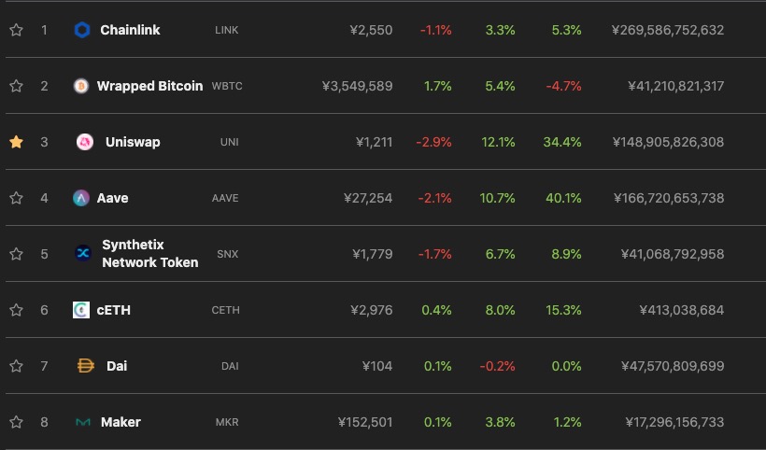Click Uniswap's 34.4% change value
766x450 pixels.
point(561,142)
